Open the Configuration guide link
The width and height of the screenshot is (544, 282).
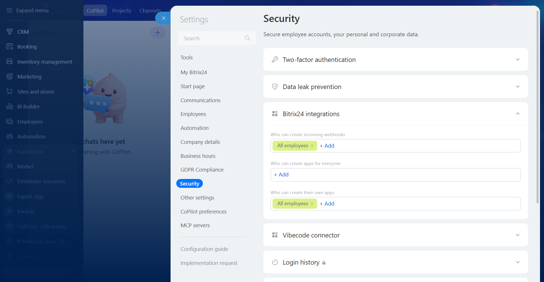click(x=204, y=249)
